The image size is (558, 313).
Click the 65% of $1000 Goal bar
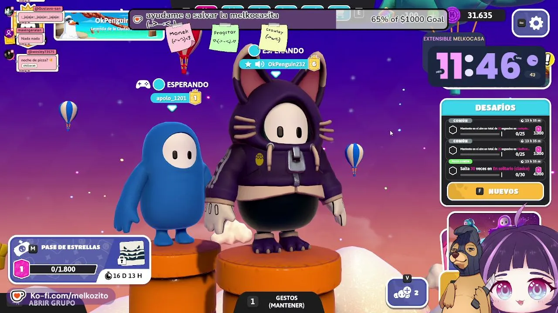point(288,19)
